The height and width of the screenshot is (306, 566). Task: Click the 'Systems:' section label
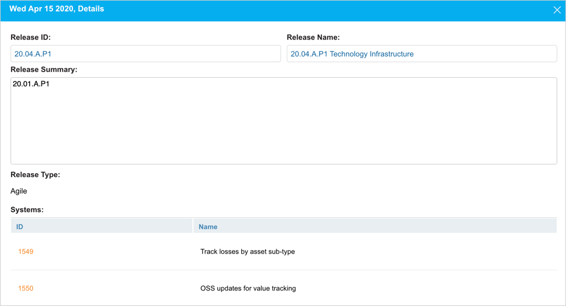click(27, 210)
